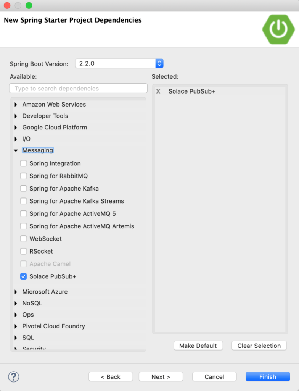Expand the NoSQL category
Viewport: 299px width, 391px height.
point(16,303)
